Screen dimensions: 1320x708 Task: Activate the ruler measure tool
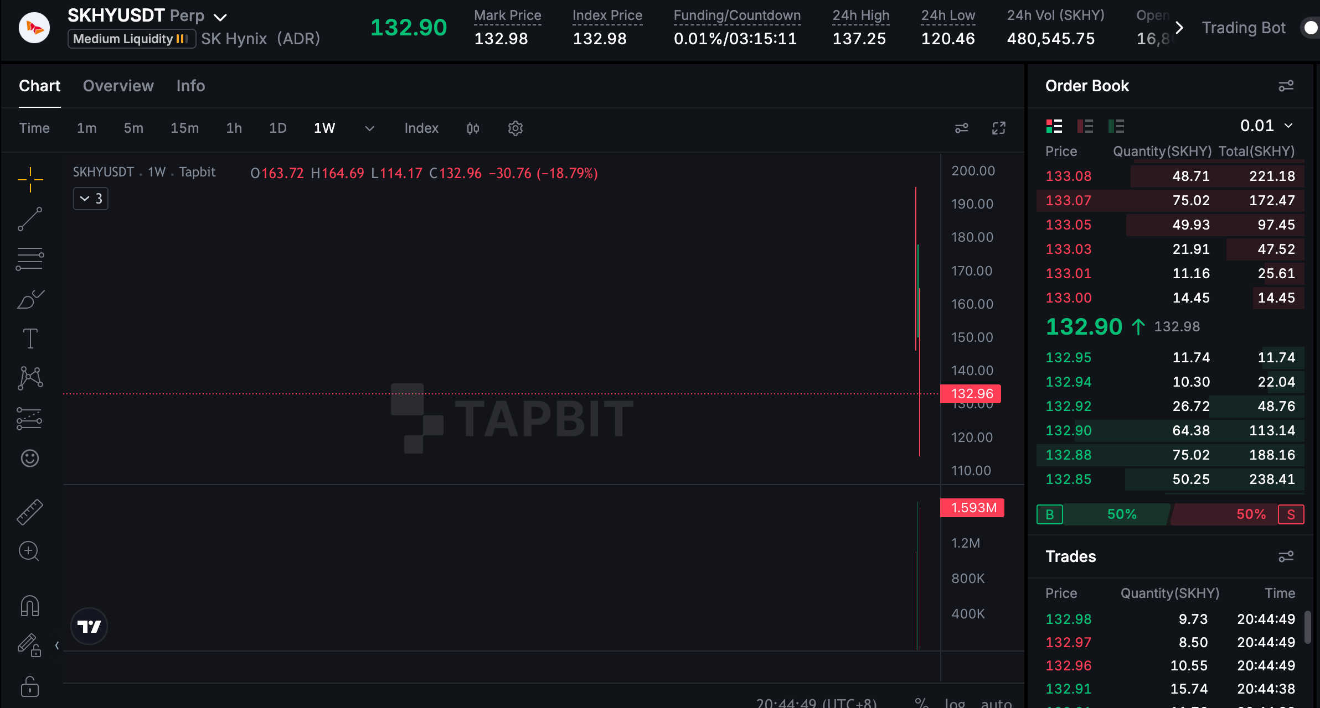pyautogui.click(x=30, y=512)
